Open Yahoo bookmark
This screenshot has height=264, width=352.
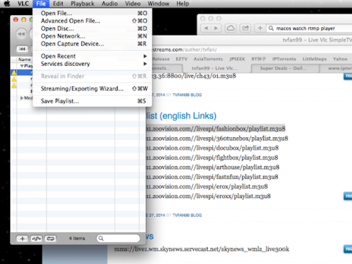tap(340, 59)
